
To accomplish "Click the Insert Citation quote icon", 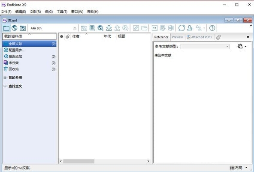I will [x=154, y=28].
